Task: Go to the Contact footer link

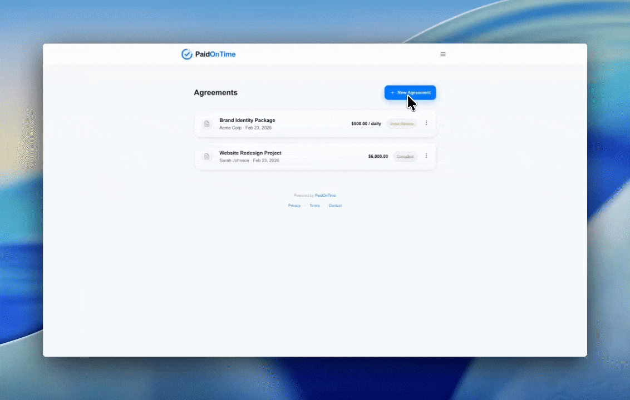Action: point(335,206)
